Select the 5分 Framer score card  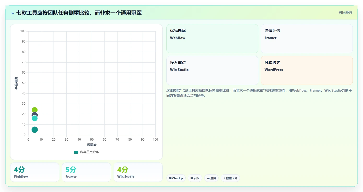(86, 172)
